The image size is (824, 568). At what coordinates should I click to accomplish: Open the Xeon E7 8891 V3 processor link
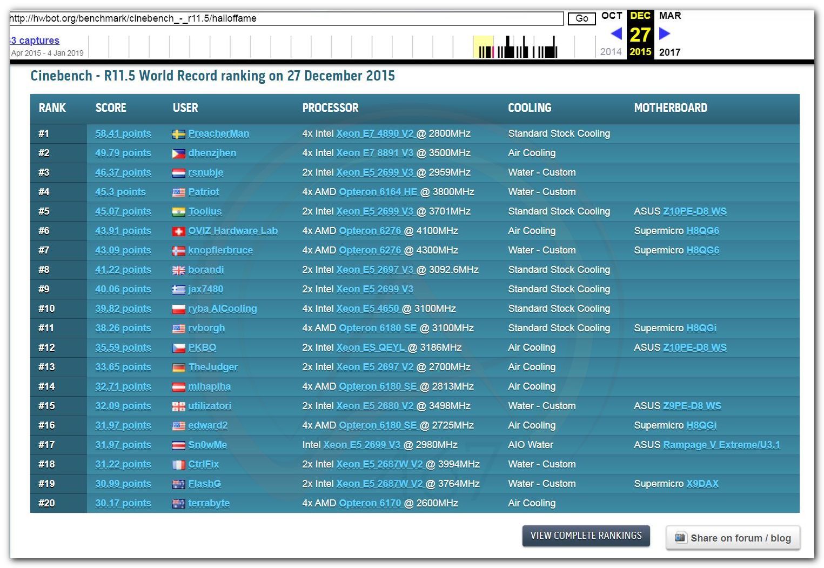375,153
